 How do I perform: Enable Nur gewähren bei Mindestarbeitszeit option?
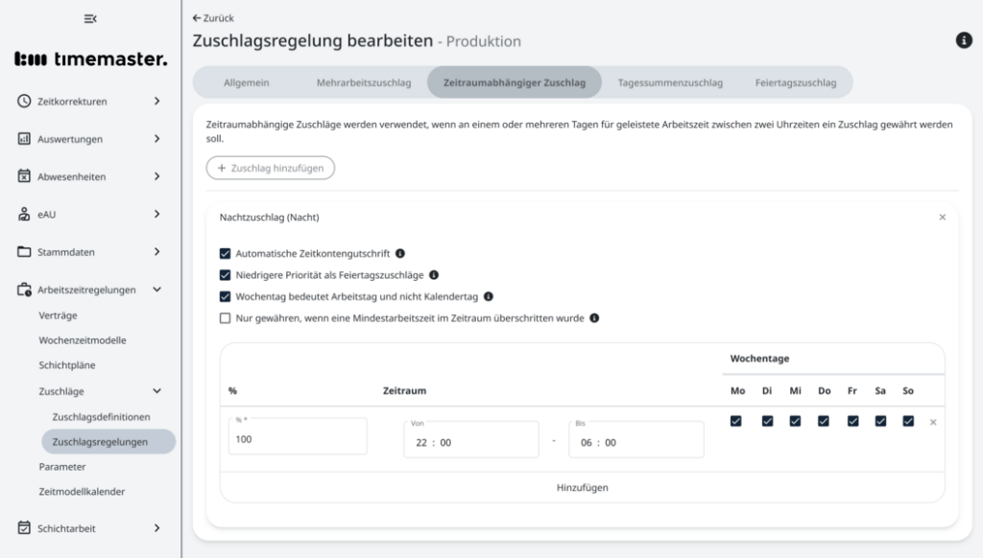coord(225,317)
